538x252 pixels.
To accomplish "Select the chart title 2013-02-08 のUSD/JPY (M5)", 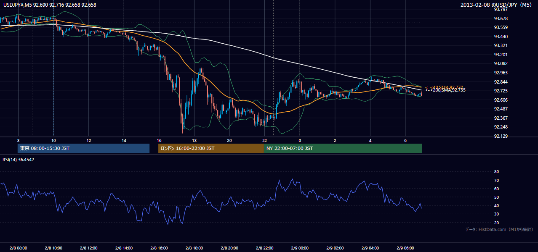I will (497, 5).
